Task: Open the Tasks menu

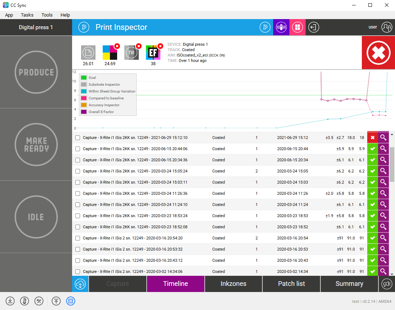Action: pyautogui.click(x=27, y=15)
